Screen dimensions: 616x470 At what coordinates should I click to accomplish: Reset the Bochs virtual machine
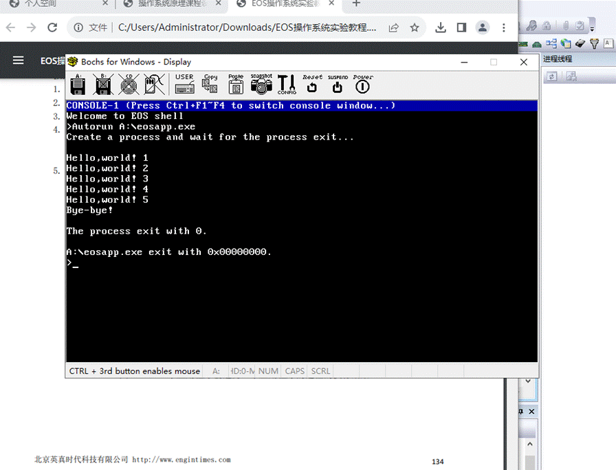pyautogui.click(x=312, y=84)
